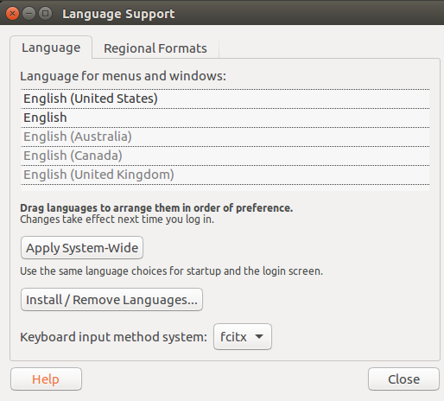The image size is (444, 401).
Task: Open Help for Language Support
Action: 46,379
